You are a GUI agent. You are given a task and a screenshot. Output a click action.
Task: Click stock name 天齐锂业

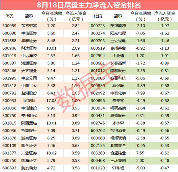pyautogui.click(x=29, y=71)
